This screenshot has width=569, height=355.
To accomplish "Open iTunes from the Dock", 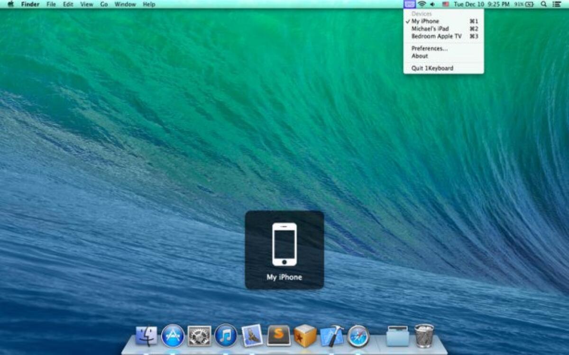I will tap(227, 337).
